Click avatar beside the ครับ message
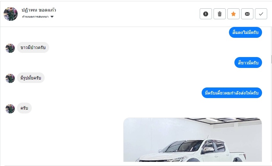 pos(10,109)
